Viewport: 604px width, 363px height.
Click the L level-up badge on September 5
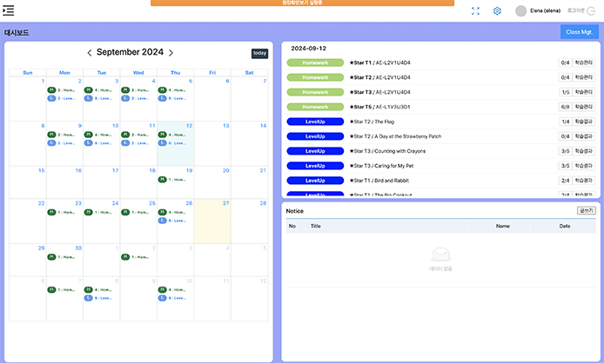163,98
